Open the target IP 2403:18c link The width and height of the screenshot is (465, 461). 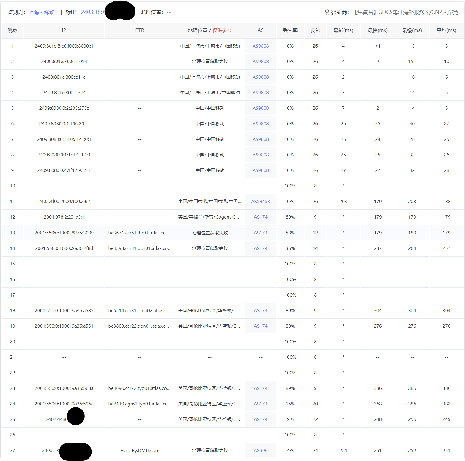tap(93, 12)
